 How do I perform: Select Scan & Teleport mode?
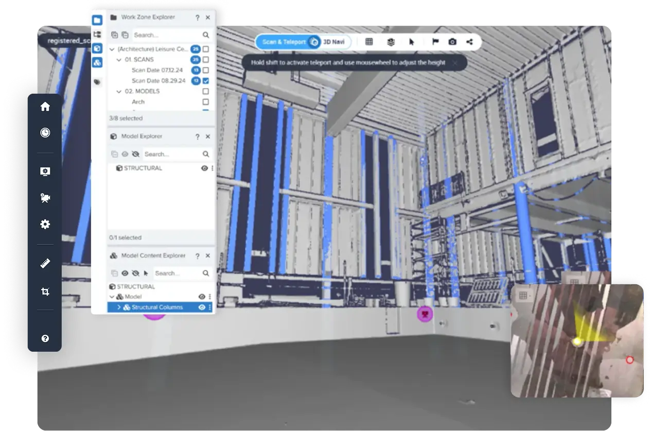pos(284,42)
